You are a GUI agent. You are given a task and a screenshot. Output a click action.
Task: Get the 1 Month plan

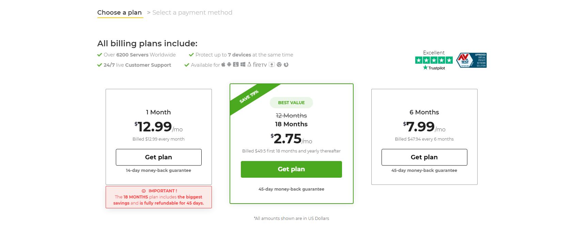158,157
